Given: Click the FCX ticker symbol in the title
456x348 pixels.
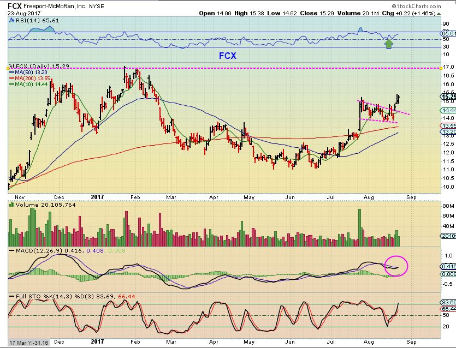Looking at the screenshot, I should pyautogui.click(x=14, y=6).
